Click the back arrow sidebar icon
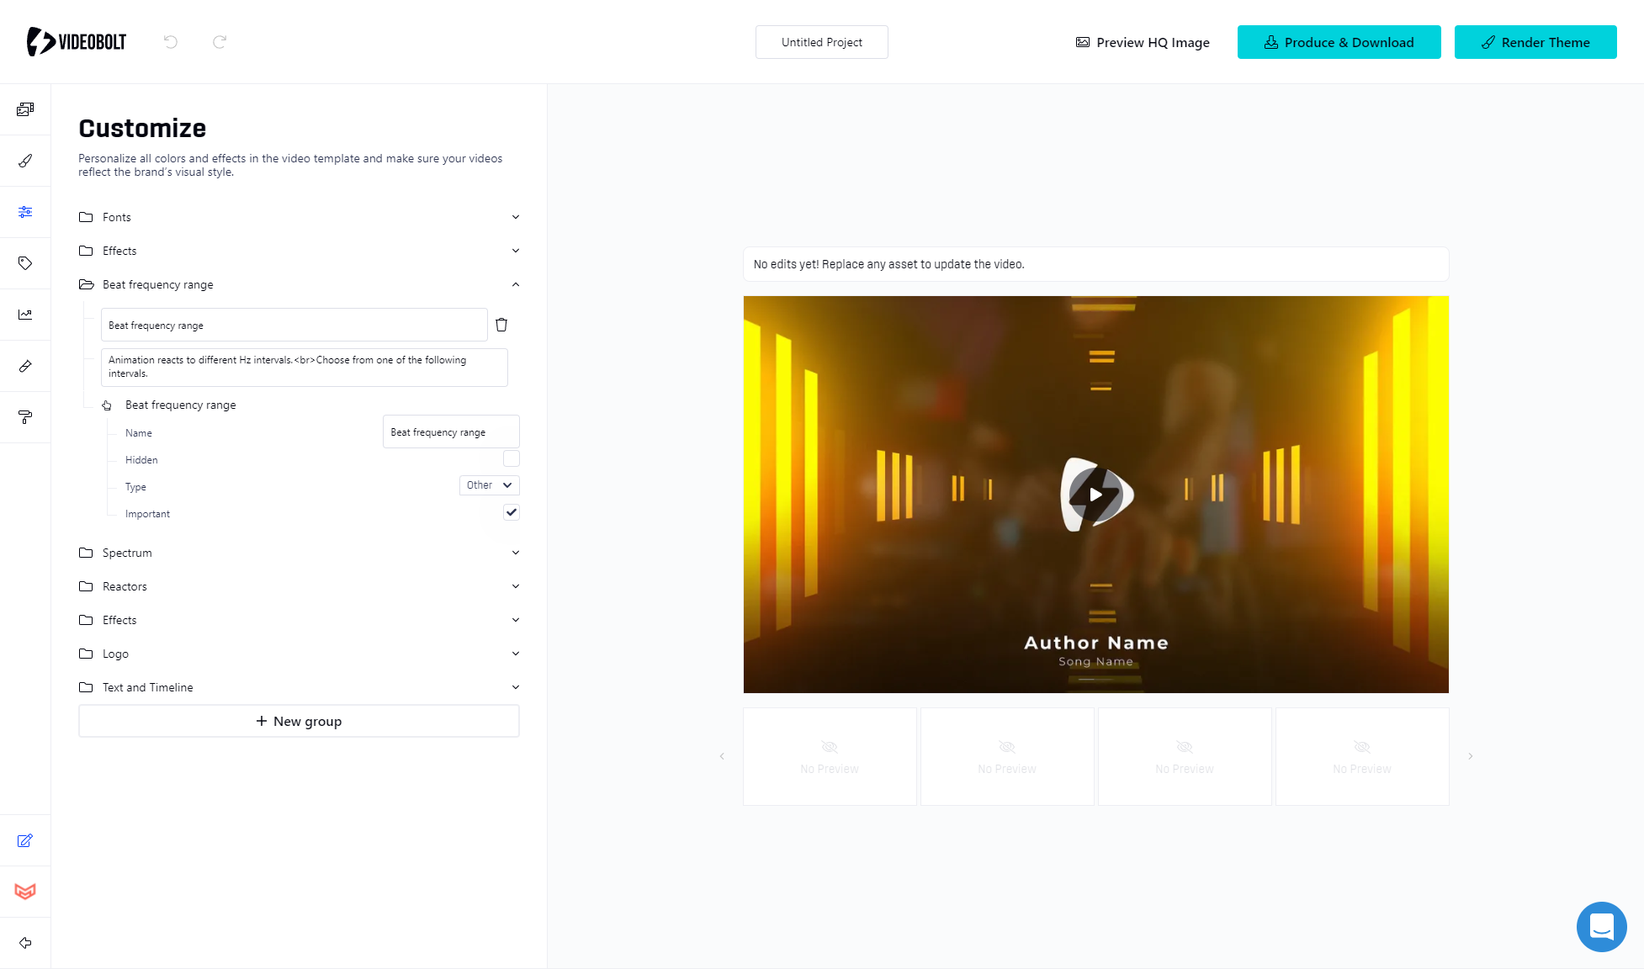Screen dimensions: 1644x969 pyautogui.click(x=25, y=943)
